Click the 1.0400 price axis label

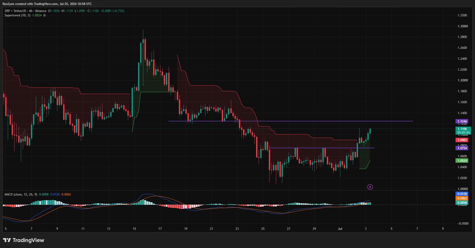click(462, 167)
